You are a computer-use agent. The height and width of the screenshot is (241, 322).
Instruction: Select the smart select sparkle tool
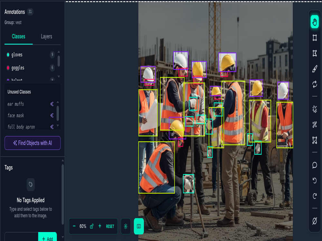pos(315,109)
